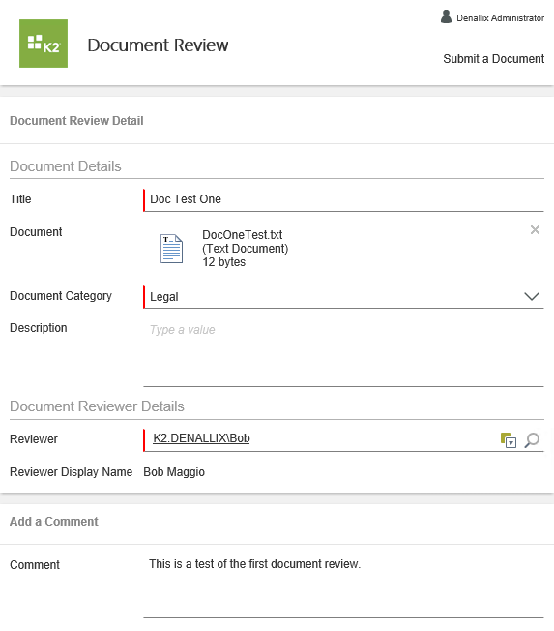
Task: Click the Document Review Detail header
Action: point(76,121)
